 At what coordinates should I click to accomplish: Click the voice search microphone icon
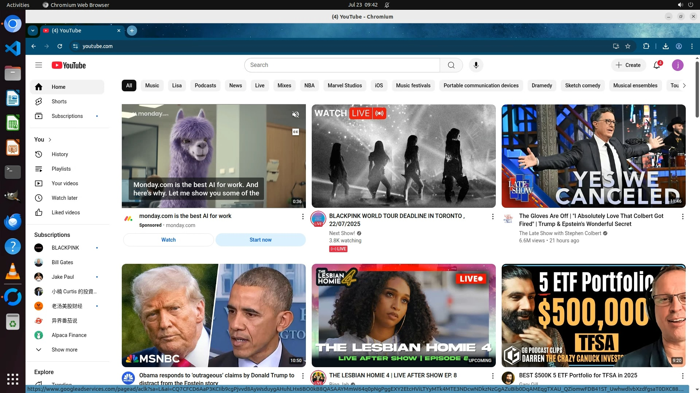476,65
